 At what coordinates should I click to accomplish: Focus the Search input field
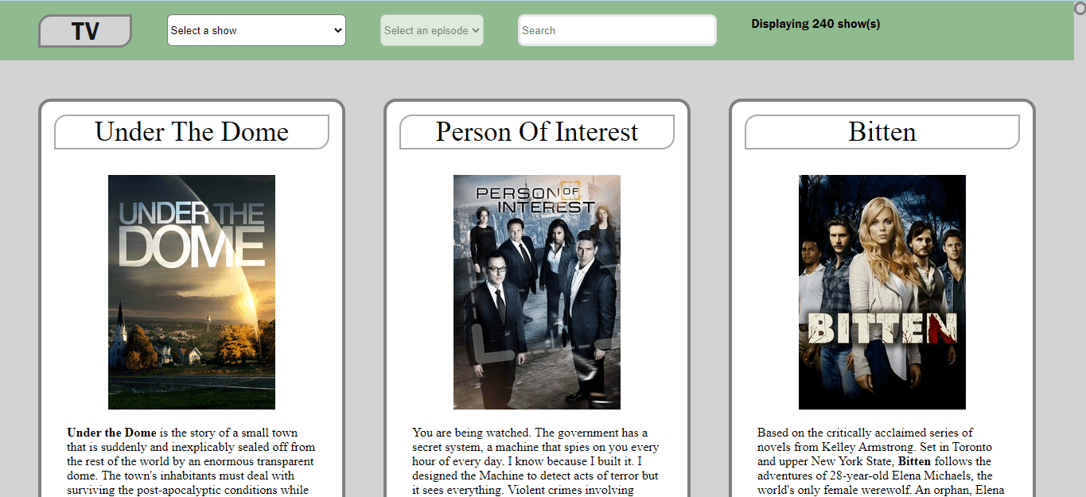[617, 30]
